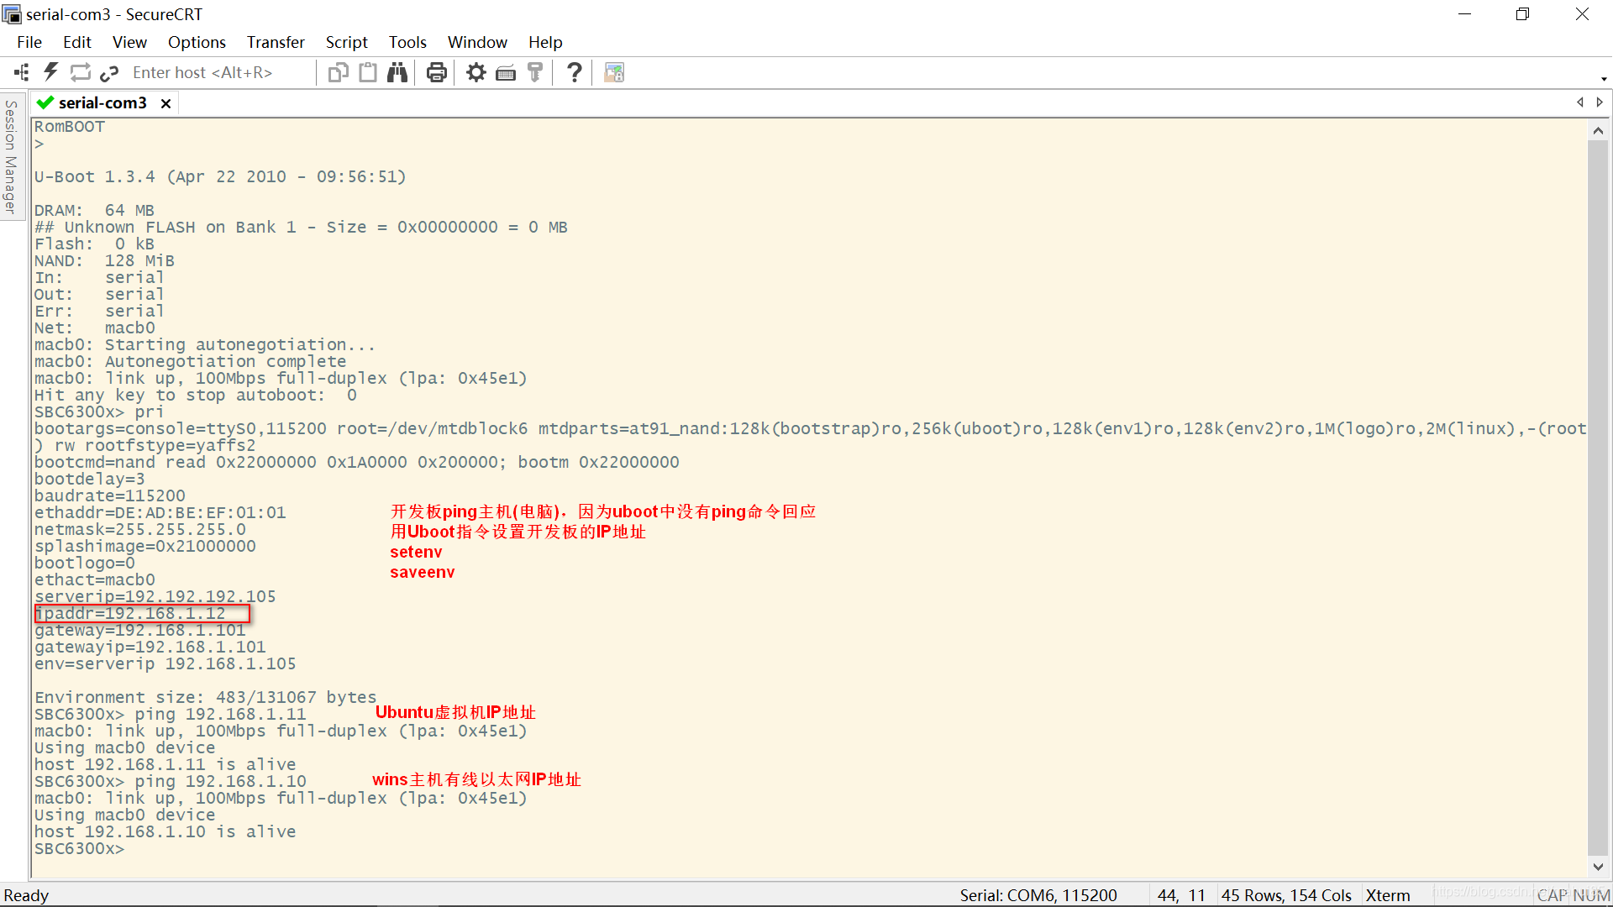The width and height of the screenshot is (1613, 907).
Task: Close the serial-com3 tab
Action: [x=166, y=103]
